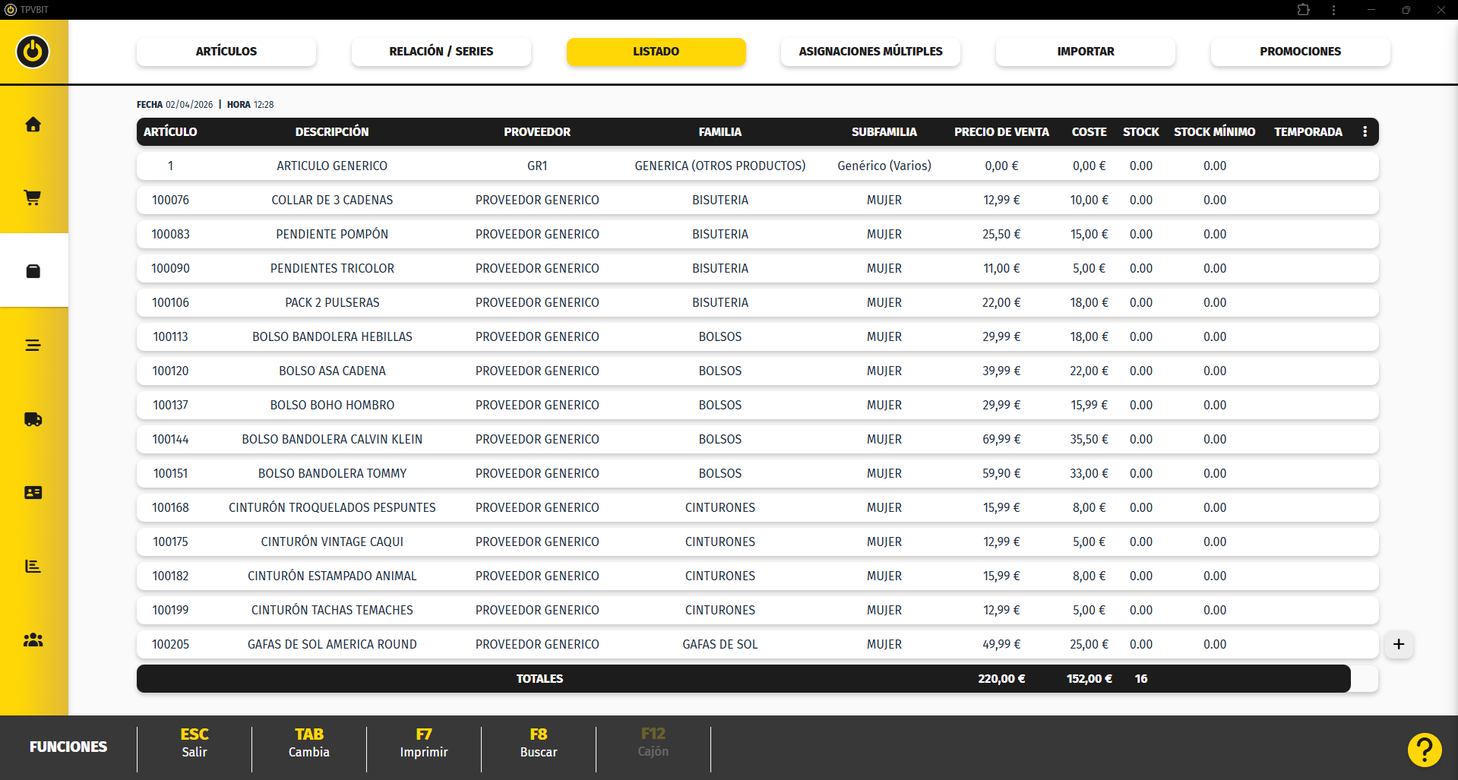Click the power button icon
Viewport: 1458px width, 780px height.
click(33, 52)
